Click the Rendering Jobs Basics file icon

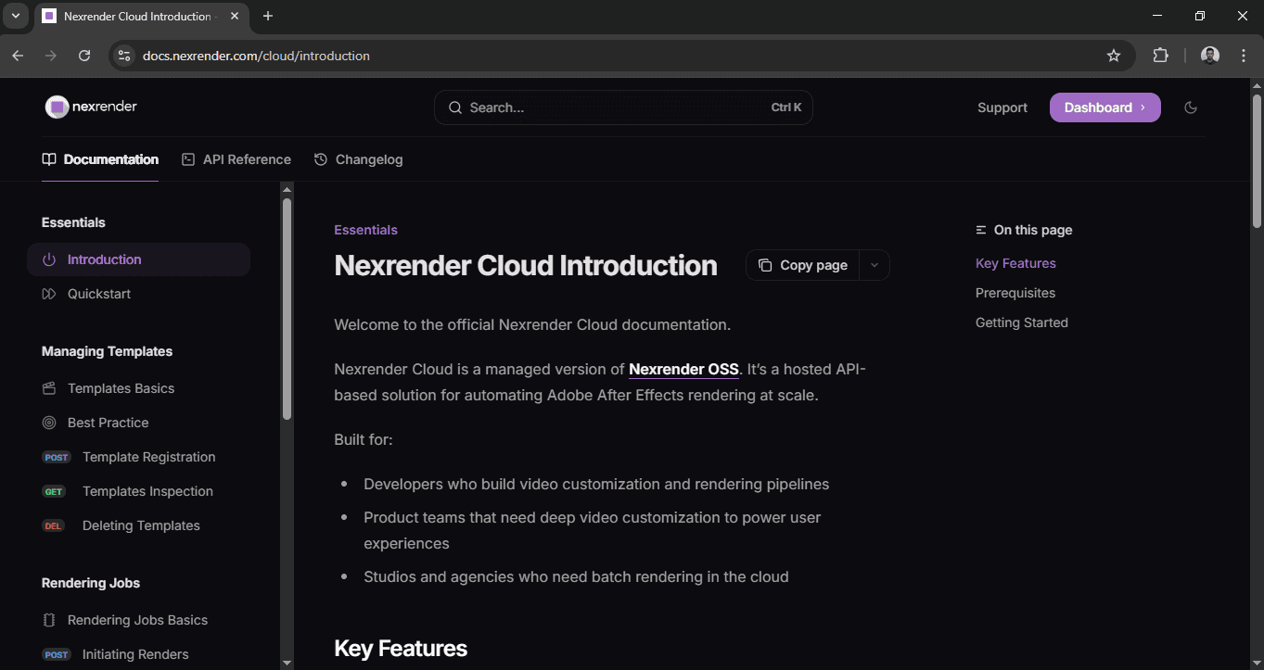coord(49,619)
